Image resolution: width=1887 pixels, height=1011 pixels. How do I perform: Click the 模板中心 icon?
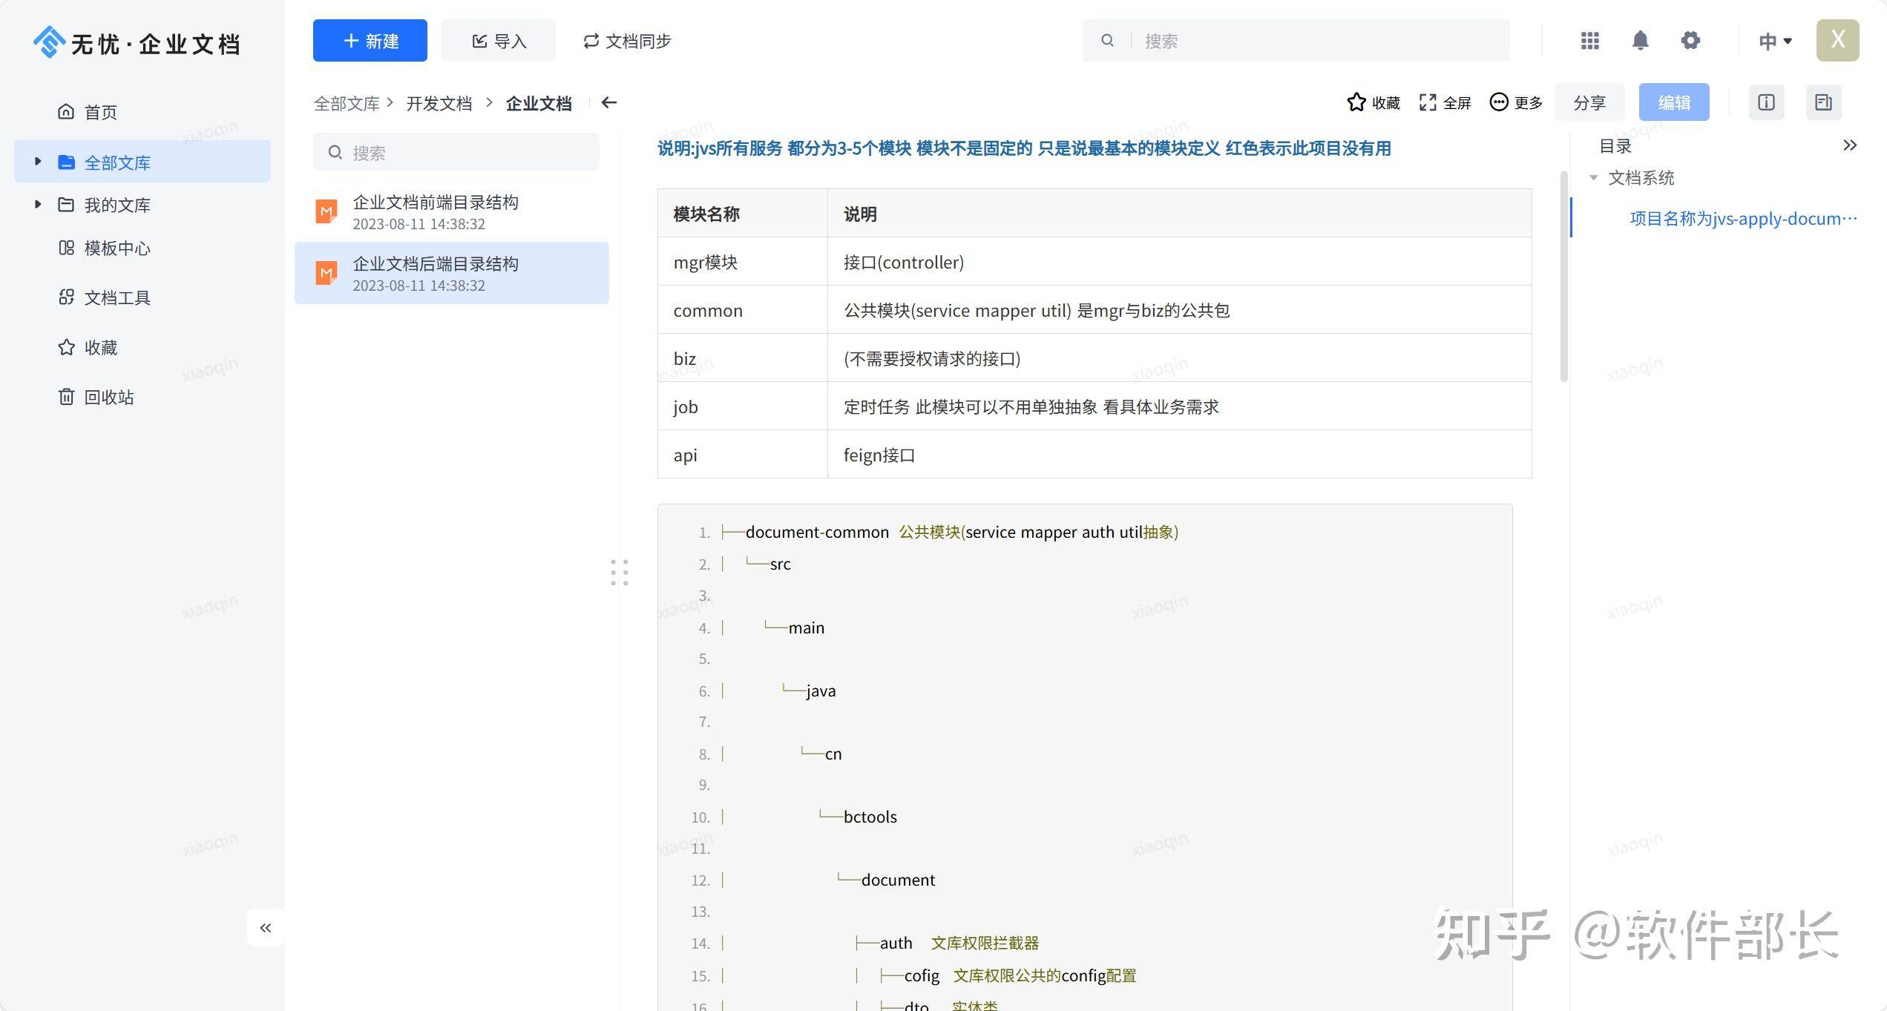(x=66, y=248)
